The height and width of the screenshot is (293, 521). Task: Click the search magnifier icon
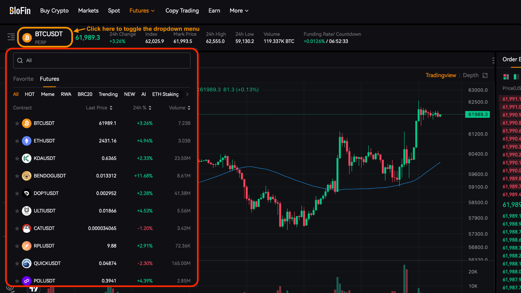tap(20, 60)
